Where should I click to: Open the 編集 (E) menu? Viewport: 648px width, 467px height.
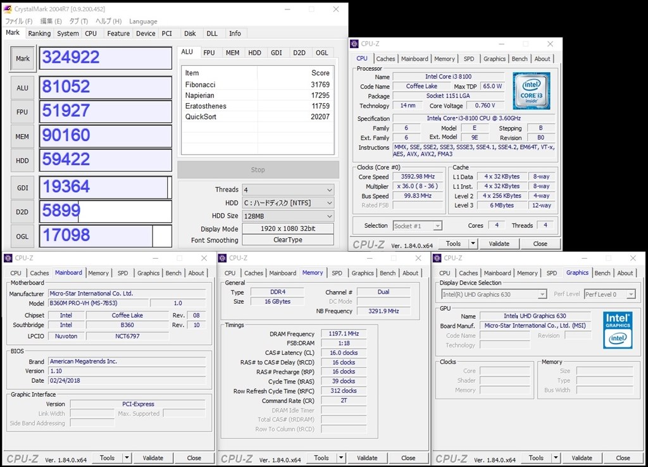51,21
